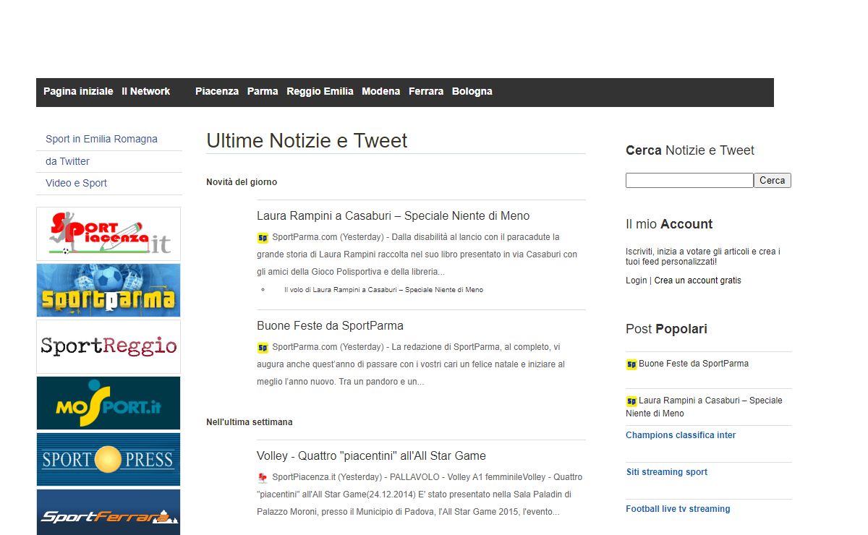Open the Sport Press logo banner
The image size is (868, 535).
(x=109, y=459)
